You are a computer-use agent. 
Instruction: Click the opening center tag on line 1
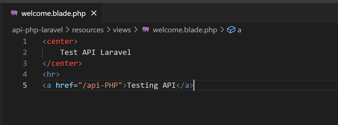60,42
